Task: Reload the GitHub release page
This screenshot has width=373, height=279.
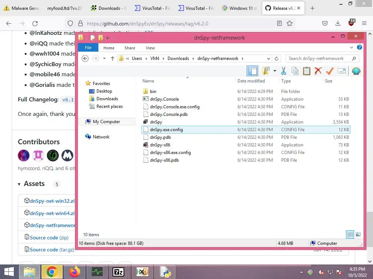Action: coord(35,24)
